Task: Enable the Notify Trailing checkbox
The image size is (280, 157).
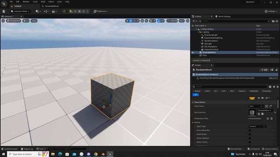Action: 250,142
